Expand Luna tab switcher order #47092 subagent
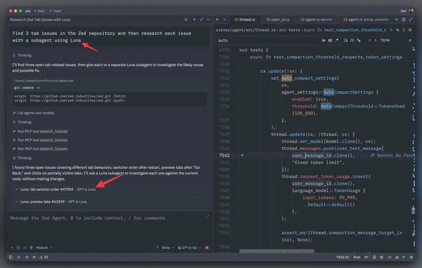 [110, 189]
